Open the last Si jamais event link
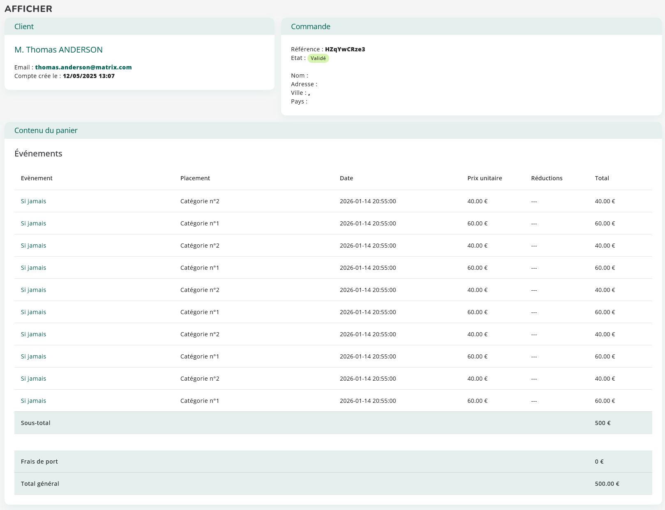The width and height of the screenshot is (665, 510). point(33,401)
